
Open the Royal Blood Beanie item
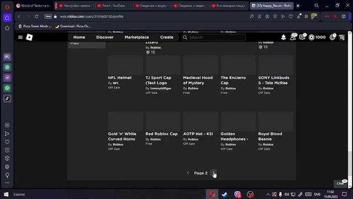pos(270,137)
